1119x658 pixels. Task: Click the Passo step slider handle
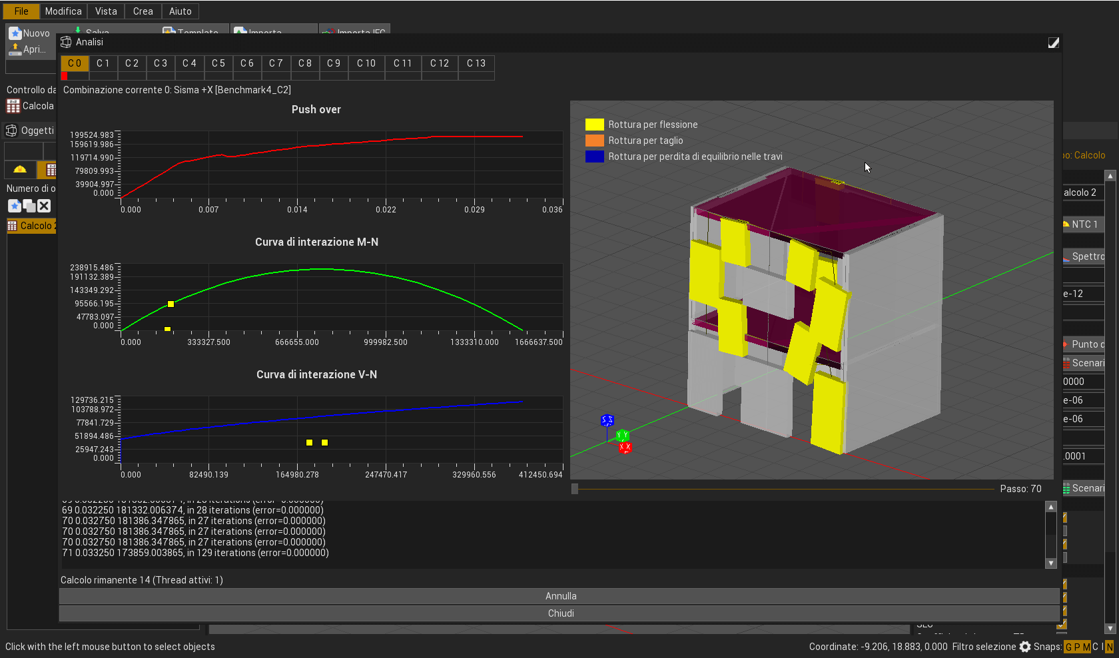pyautogui.click(x=575, y=489)
